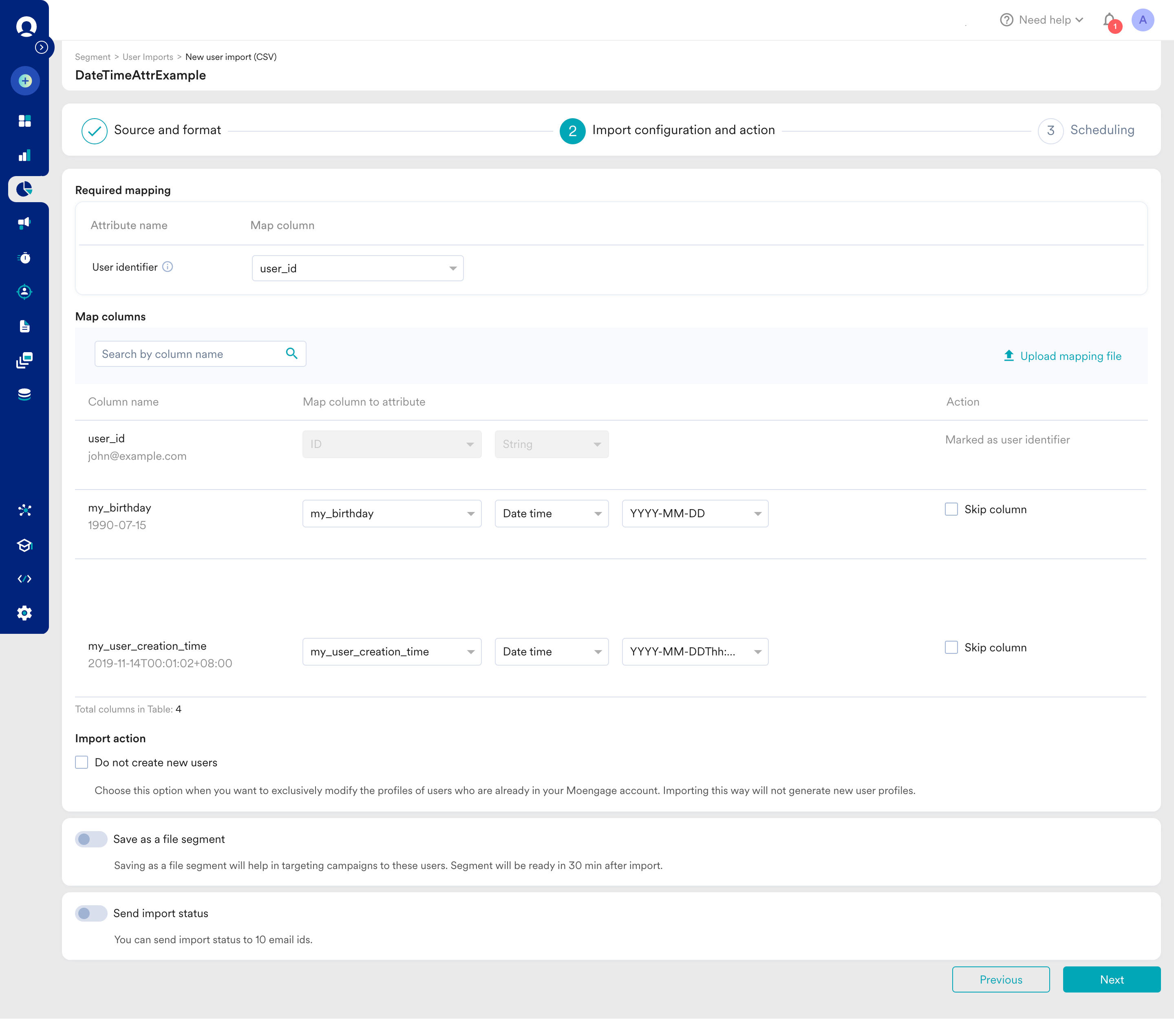The image size is (1174, 1019).
Task: Check Do not create new users
Action: pos(82,763)
